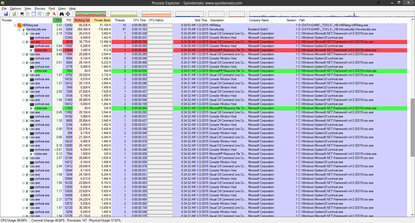Toggle the Show Process Tree toolbar icon
This screenshot has width=415, height=223.
[28, 14]
